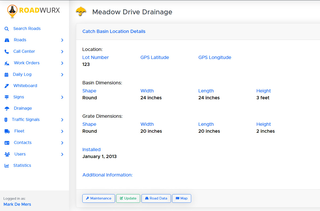Open Mark De Mers user profile link

tap(17, 204)
